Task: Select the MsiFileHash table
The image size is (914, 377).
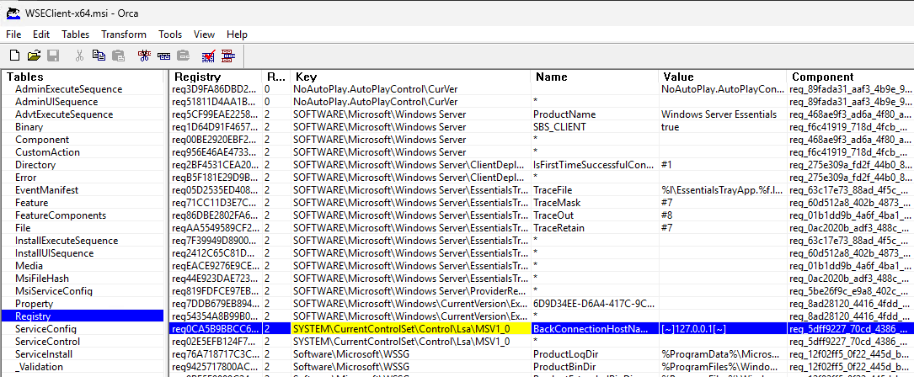Action: pyautogui.click(x=42, y=279)
